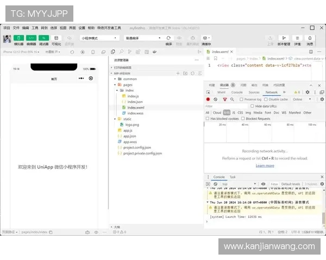The image size is (326, 260).
Task: Click new folder icon in explorer
Action: coord(185,73)
